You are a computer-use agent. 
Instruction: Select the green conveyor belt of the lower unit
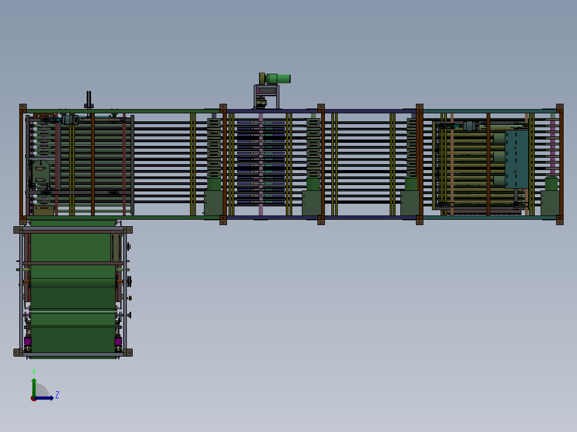click(x=73, y=290)
